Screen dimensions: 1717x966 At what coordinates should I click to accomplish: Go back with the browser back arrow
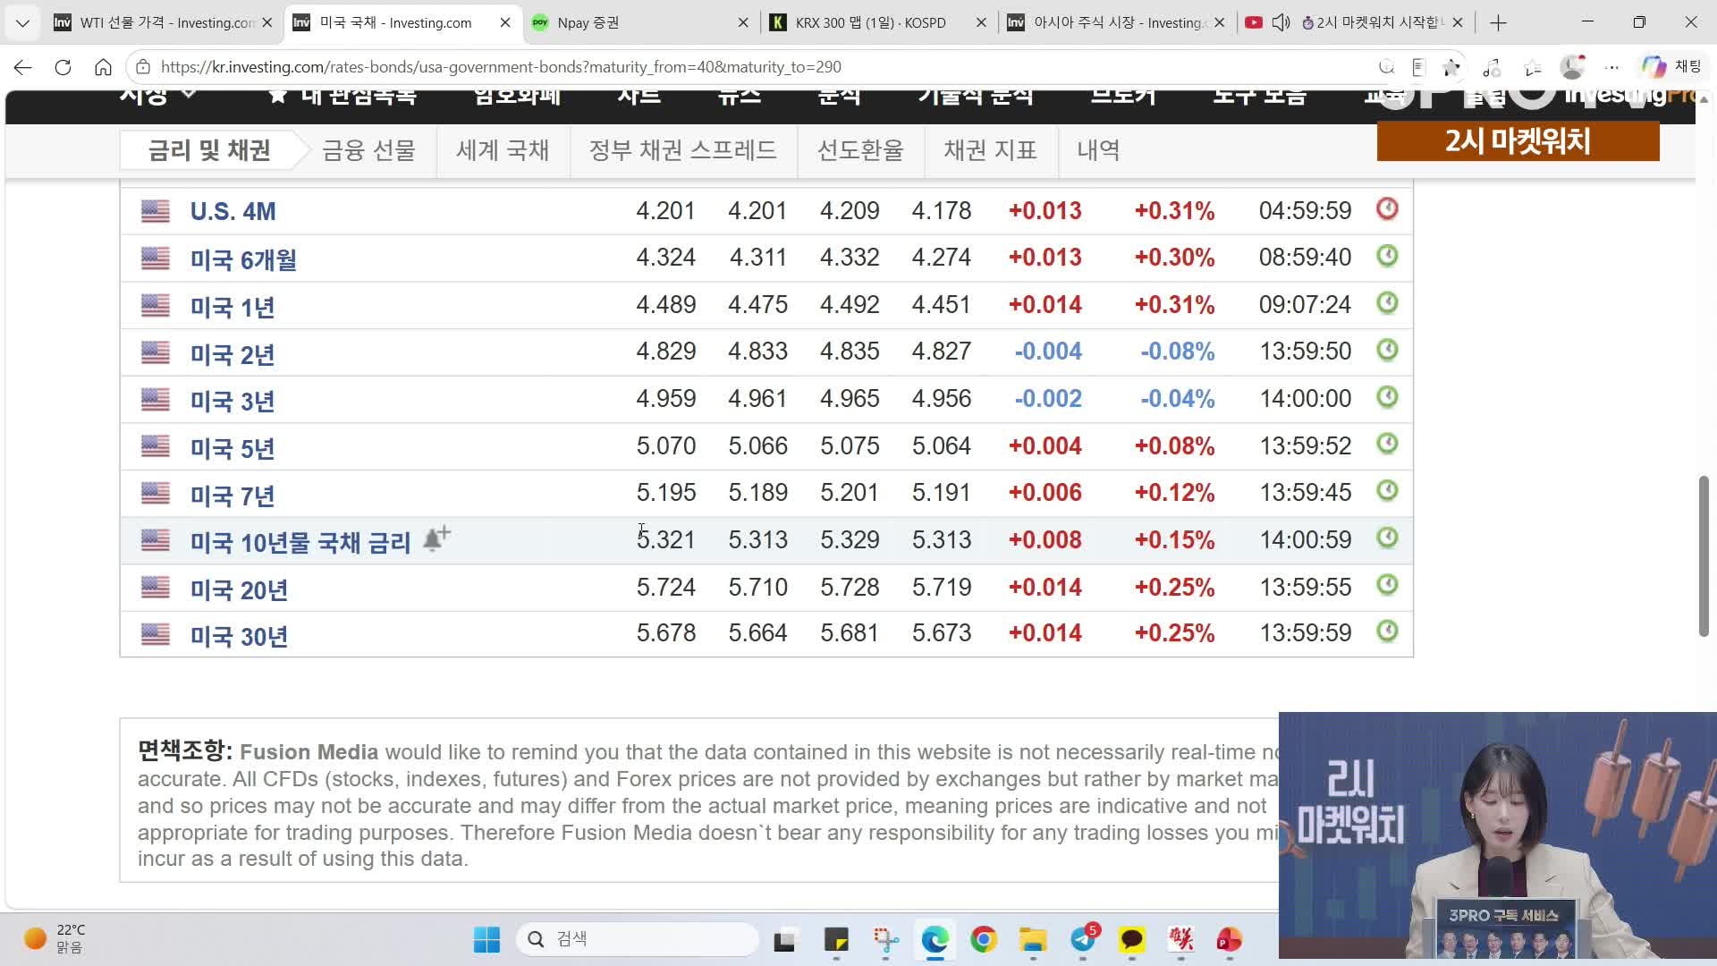(x=23, y=67)
